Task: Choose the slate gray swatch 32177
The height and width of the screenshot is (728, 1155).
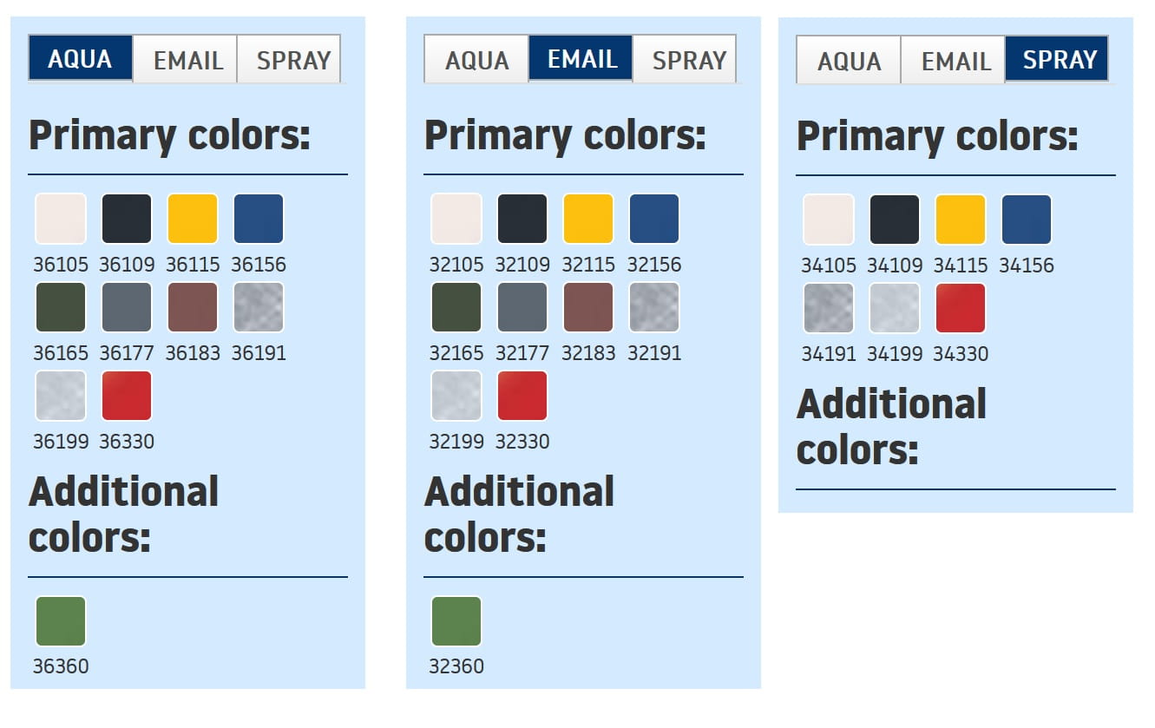Action: (x=522, y=307)
